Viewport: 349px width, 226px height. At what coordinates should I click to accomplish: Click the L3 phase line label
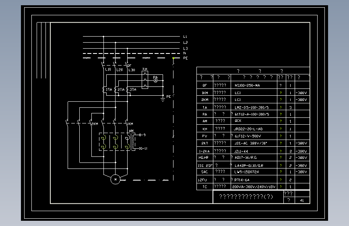186,48
